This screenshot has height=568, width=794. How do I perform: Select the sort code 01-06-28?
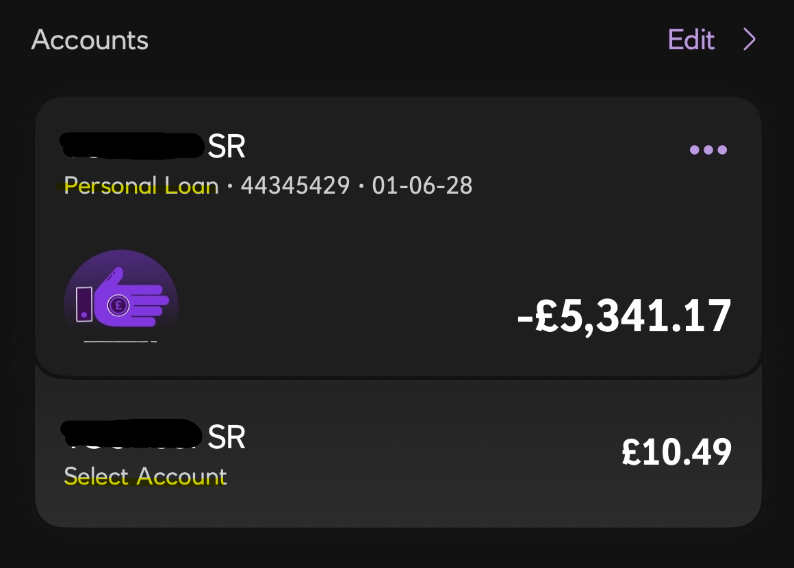click(x=422, y=185)
